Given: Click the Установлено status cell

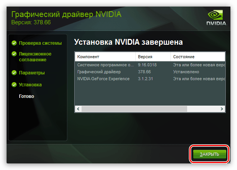Looking at the screenshot, I should pyautogui.click(x=186, y=72).
